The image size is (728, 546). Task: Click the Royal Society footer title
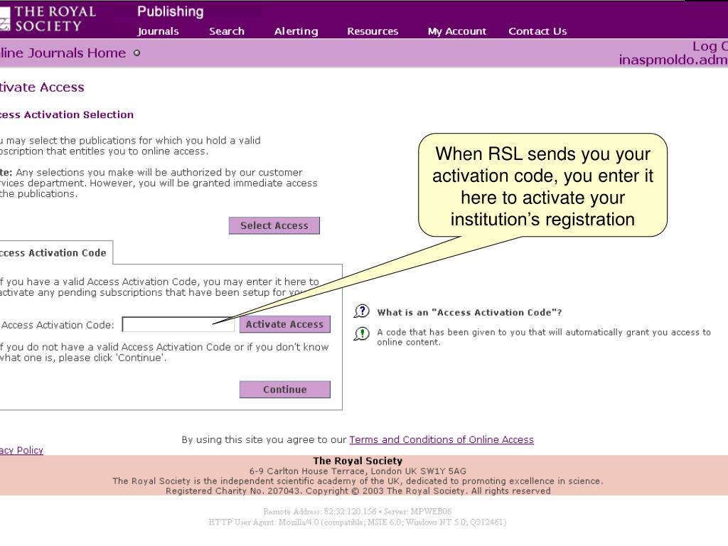click(x=358, y=461)
